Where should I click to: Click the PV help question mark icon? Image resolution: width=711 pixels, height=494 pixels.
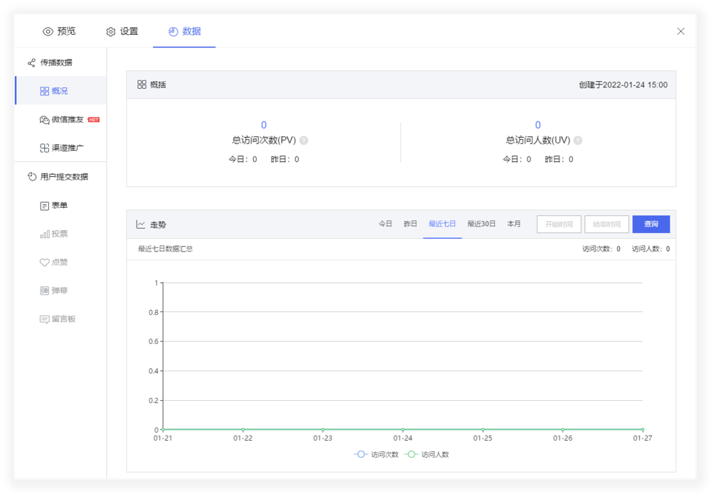click(x=304, y=141)
